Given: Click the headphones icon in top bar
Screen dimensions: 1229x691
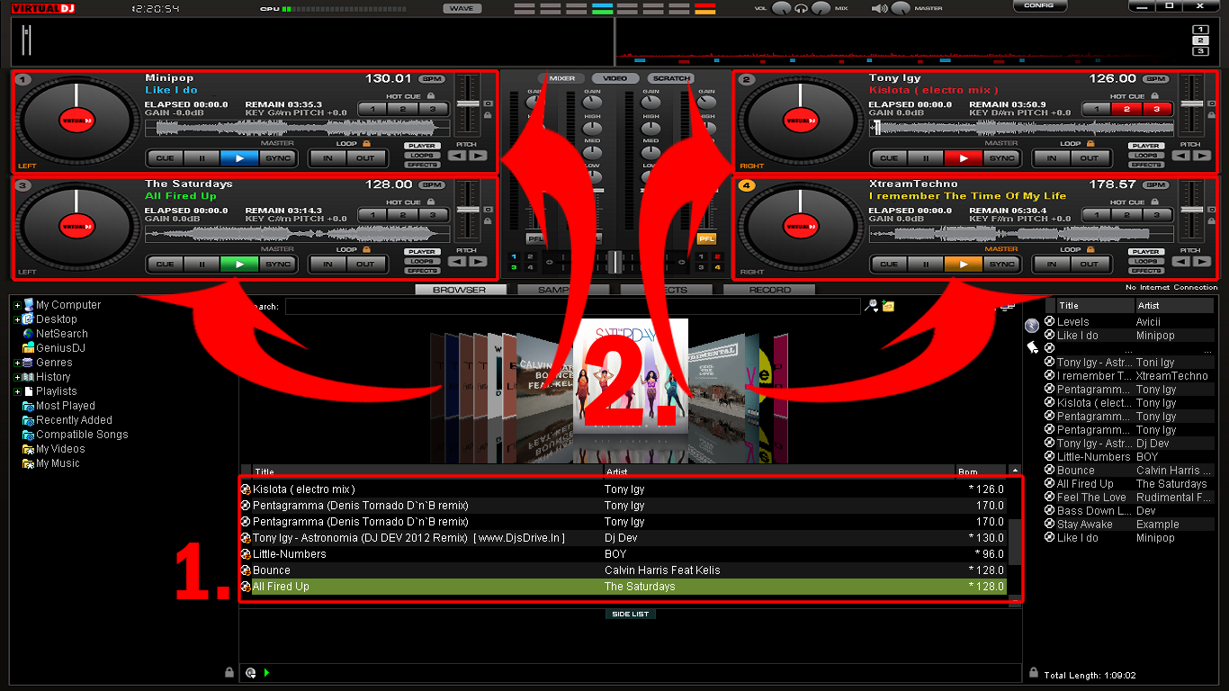Looking at the screenshot, I should click(x=801, y=8).
